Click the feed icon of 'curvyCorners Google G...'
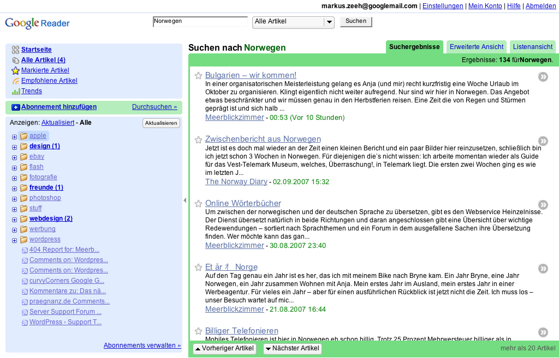This screenshot has height=358, width=559. pyautogui.click(x=25, y=281)
